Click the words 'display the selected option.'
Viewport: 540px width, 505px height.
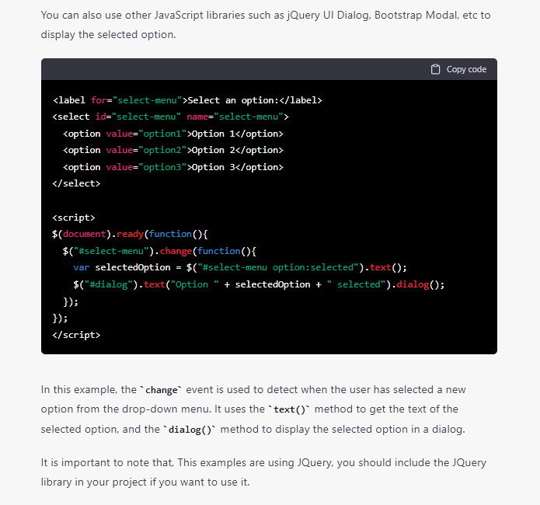[108, 34]
